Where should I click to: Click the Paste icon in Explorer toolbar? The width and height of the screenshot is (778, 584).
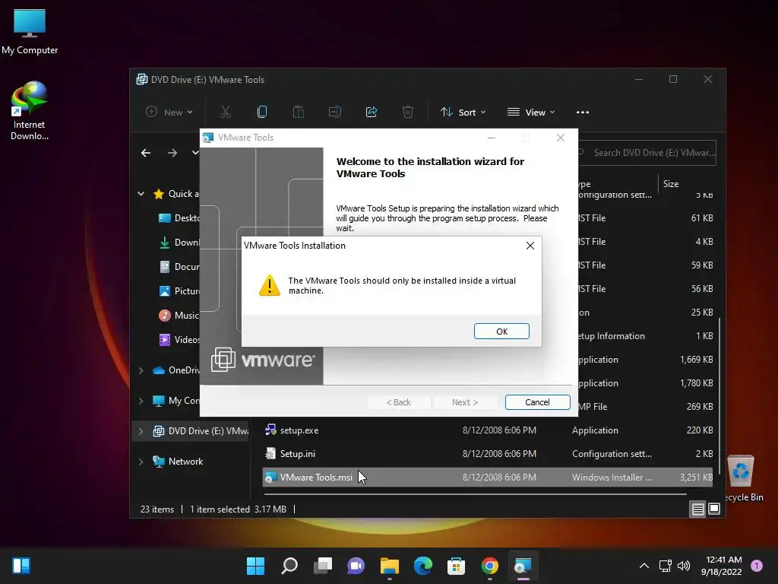coord(298,113)
